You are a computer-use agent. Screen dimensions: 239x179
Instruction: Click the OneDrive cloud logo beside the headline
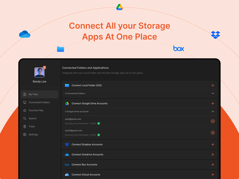click(x=25, y=34)
